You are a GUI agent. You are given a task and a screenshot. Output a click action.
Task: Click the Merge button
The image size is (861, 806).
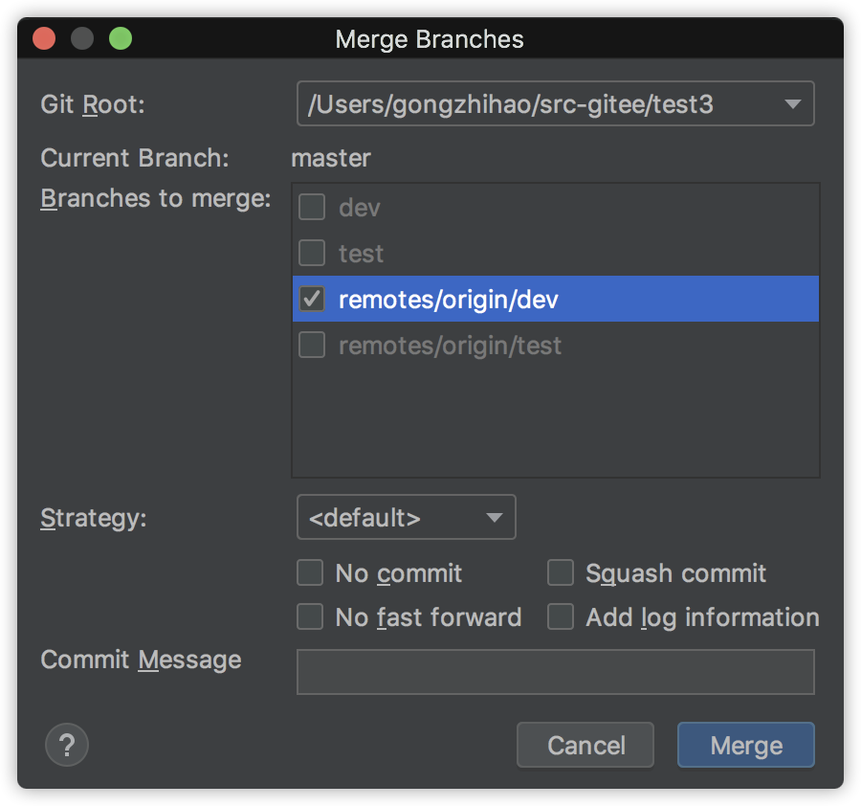click(x=746, y=745)
